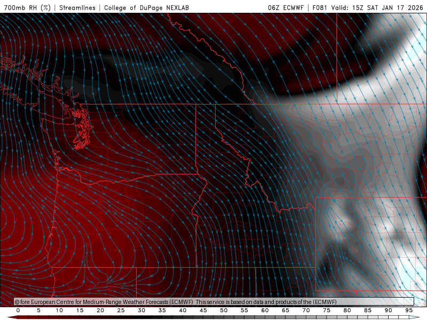Screen dimensions: 427x320
Task: Select the "75" label on color scale
Action: tap(327, 310)
